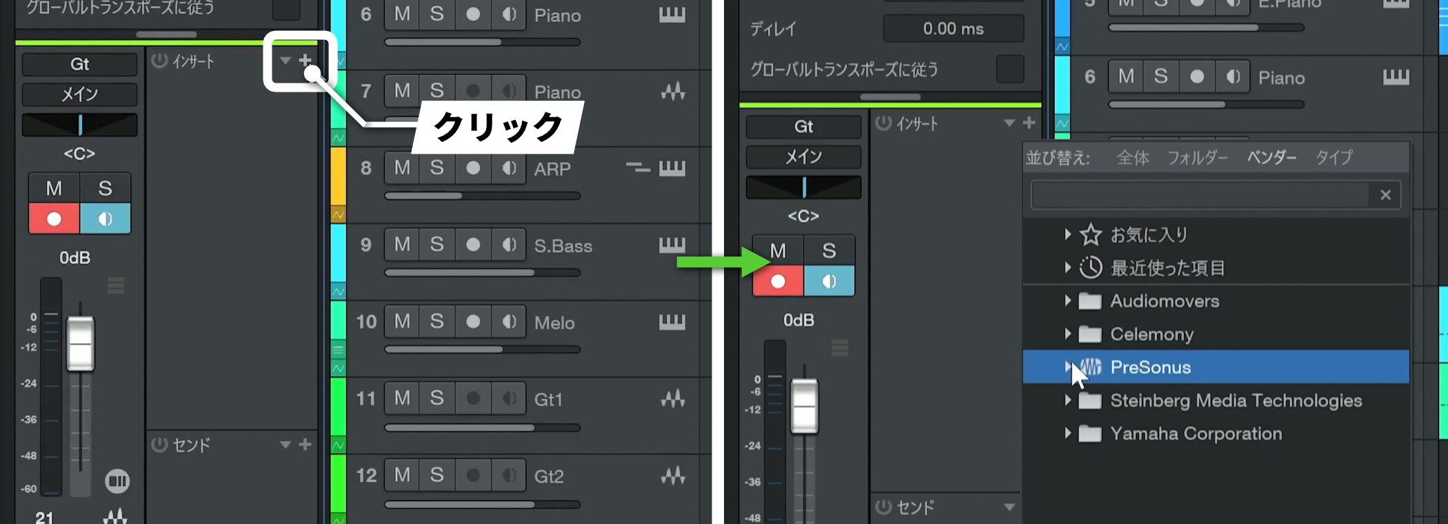Screen dimensions: 1448x524
Task: Expand the Yamaha Corporation folder
Action: (x=1067, y=433)
